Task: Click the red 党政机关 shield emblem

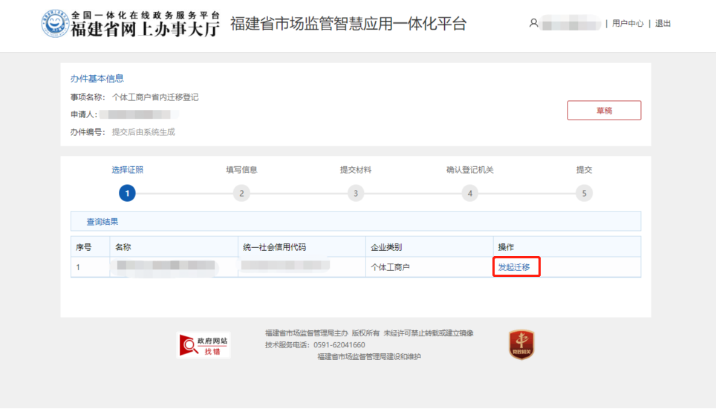Action: point(521,345)
